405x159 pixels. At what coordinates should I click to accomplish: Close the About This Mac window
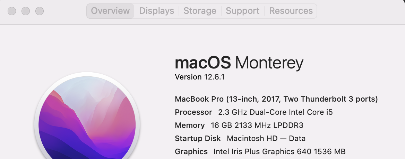coord(12,11)
